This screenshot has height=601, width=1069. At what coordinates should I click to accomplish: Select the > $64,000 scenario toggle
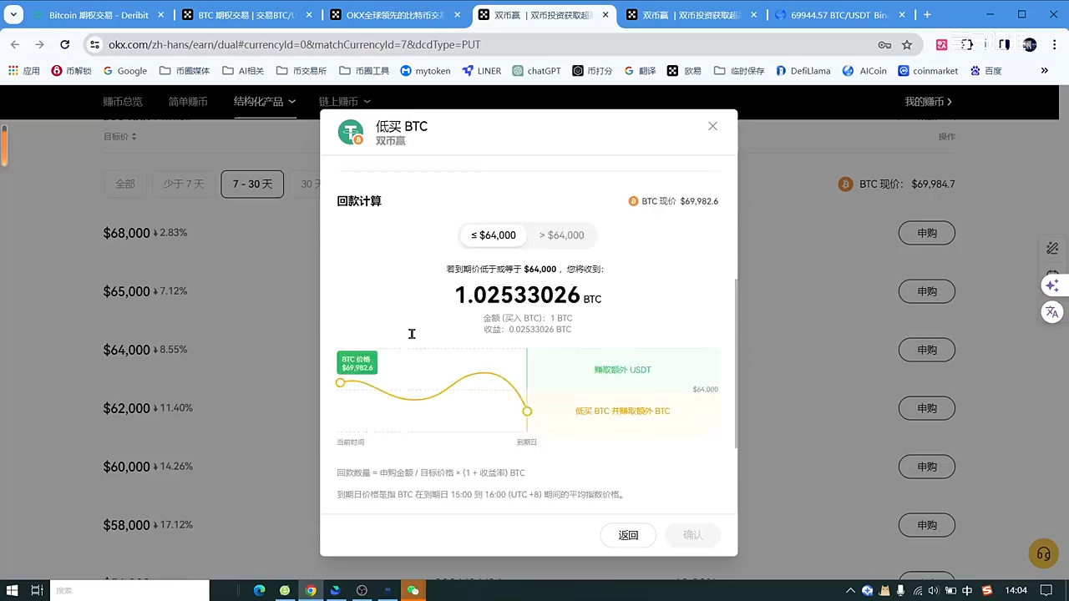pos(562,235)
